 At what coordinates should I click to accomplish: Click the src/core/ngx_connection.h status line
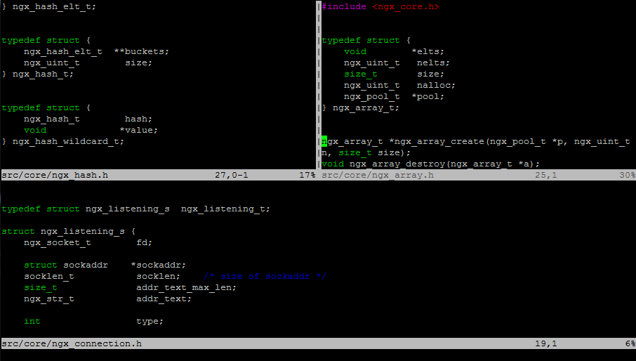[317, 343]
